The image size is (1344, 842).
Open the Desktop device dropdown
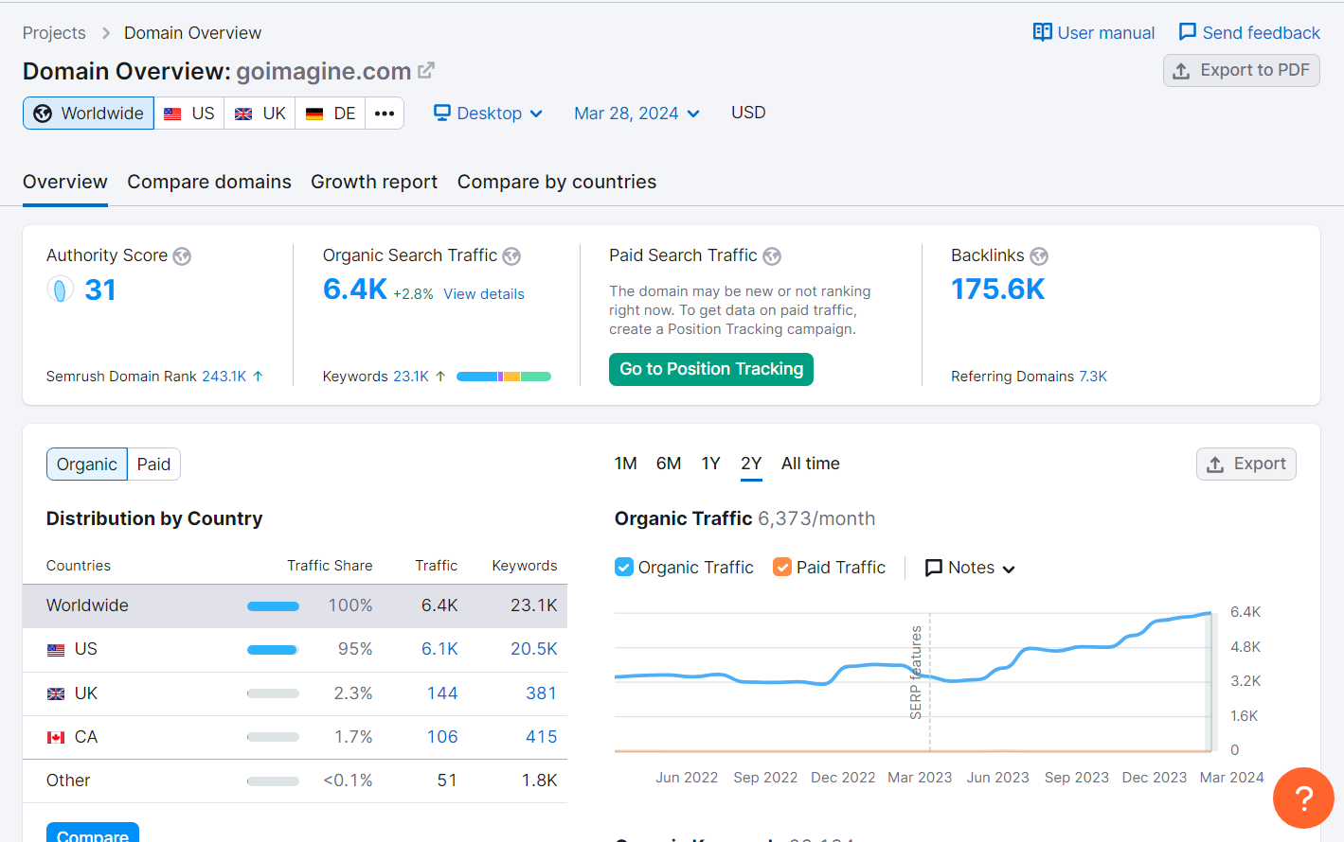(487, 113)
